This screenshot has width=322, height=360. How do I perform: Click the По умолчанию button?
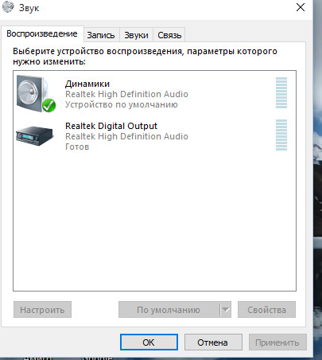(x=169, y=310)
